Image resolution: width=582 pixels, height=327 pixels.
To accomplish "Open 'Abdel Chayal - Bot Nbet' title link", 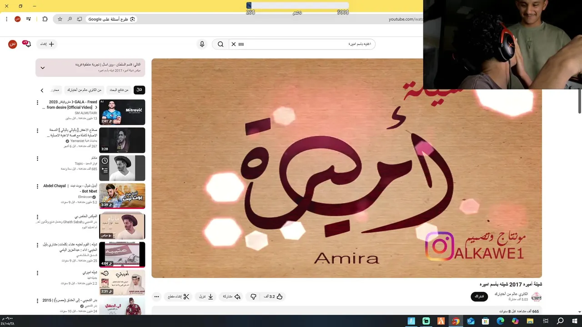I will click(70, 188).
